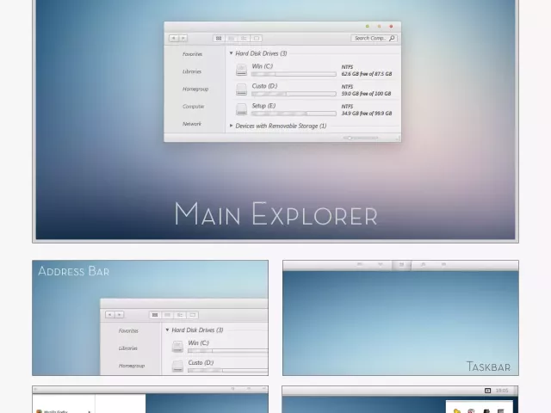
Task: Collapse Hard Disk Drives (3) group in Main Explorer
Action: pyautogui.click(x=232, y=53)
